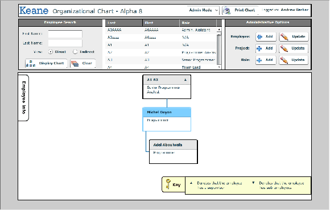The image size is (330, 210).
Task: Click the Project Update button label
Action: click(298, 48)
